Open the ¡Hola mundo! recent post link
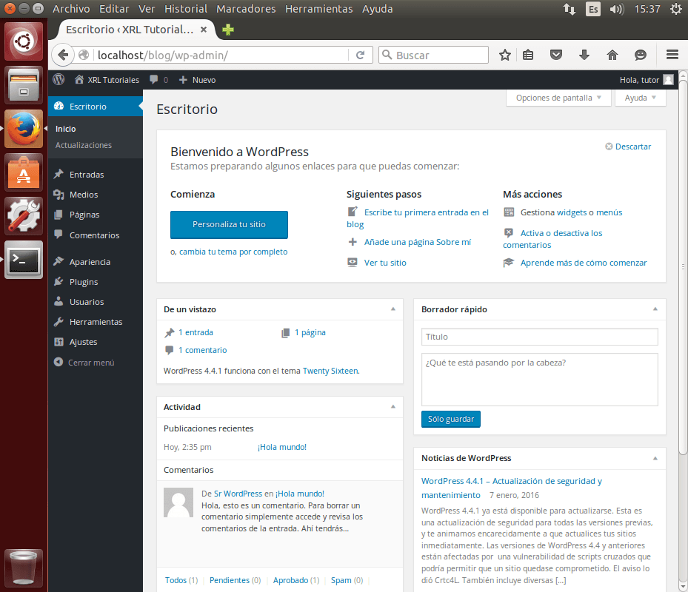 pyautogui.click(x=282, y=447)
